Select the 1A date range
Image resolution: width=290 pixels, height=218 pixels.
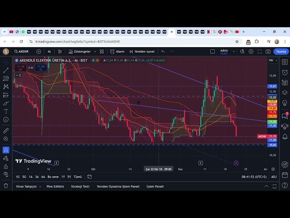(31, 177)
